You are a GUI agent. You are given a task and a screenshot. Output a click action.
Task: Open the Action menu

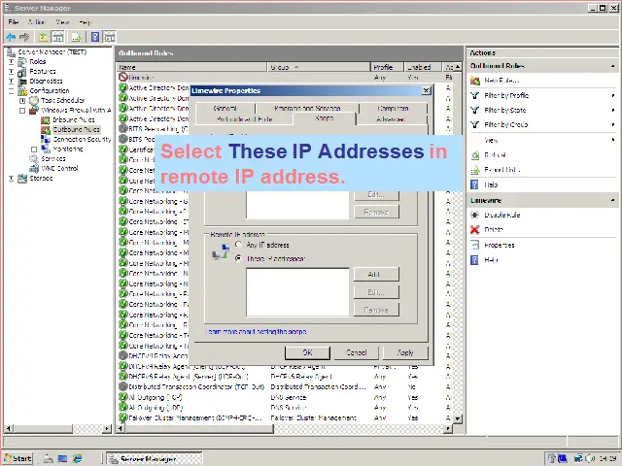point(37,21)
